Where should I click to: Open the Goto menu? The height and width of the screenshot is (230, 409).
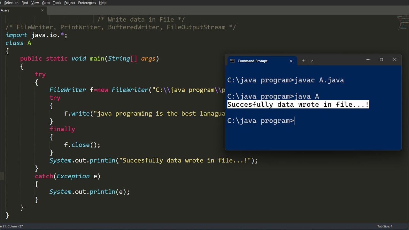[x=46, y=3]
